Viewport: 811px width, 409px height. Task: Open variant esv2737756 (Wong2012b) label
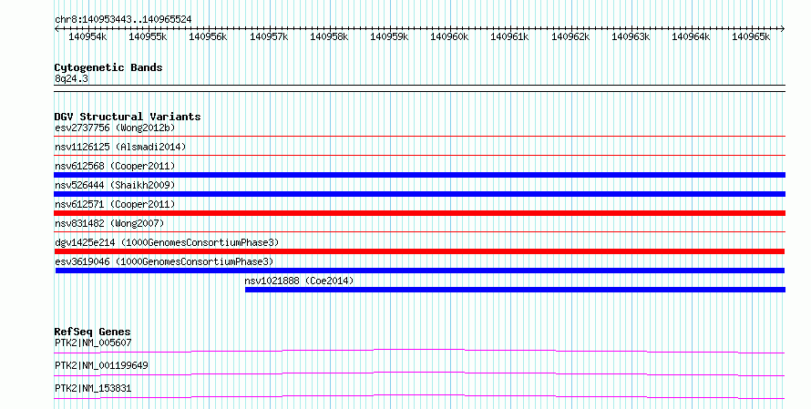pos(115,128)
